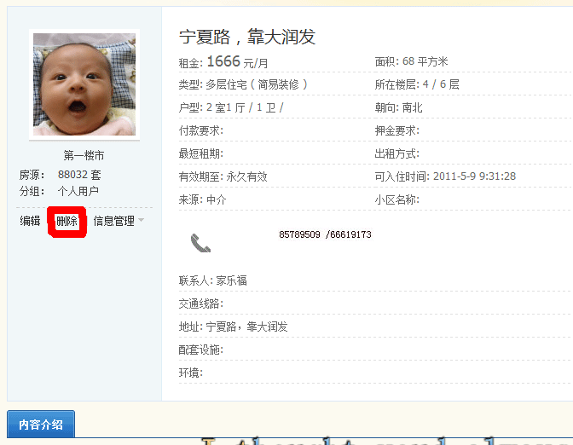The image size is (573, 445).
Task: Expand the arrow next to 信息管理
Action: pos(141,220)
